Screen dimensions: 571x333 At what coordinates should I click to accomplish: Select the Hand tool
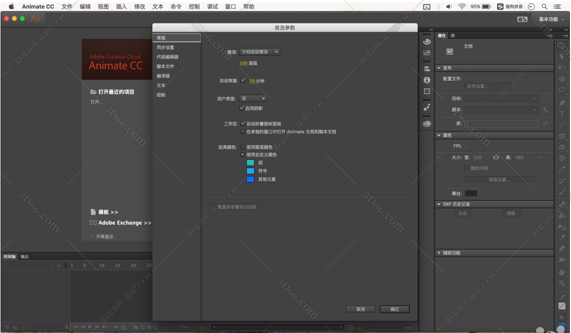pos(562,272)
